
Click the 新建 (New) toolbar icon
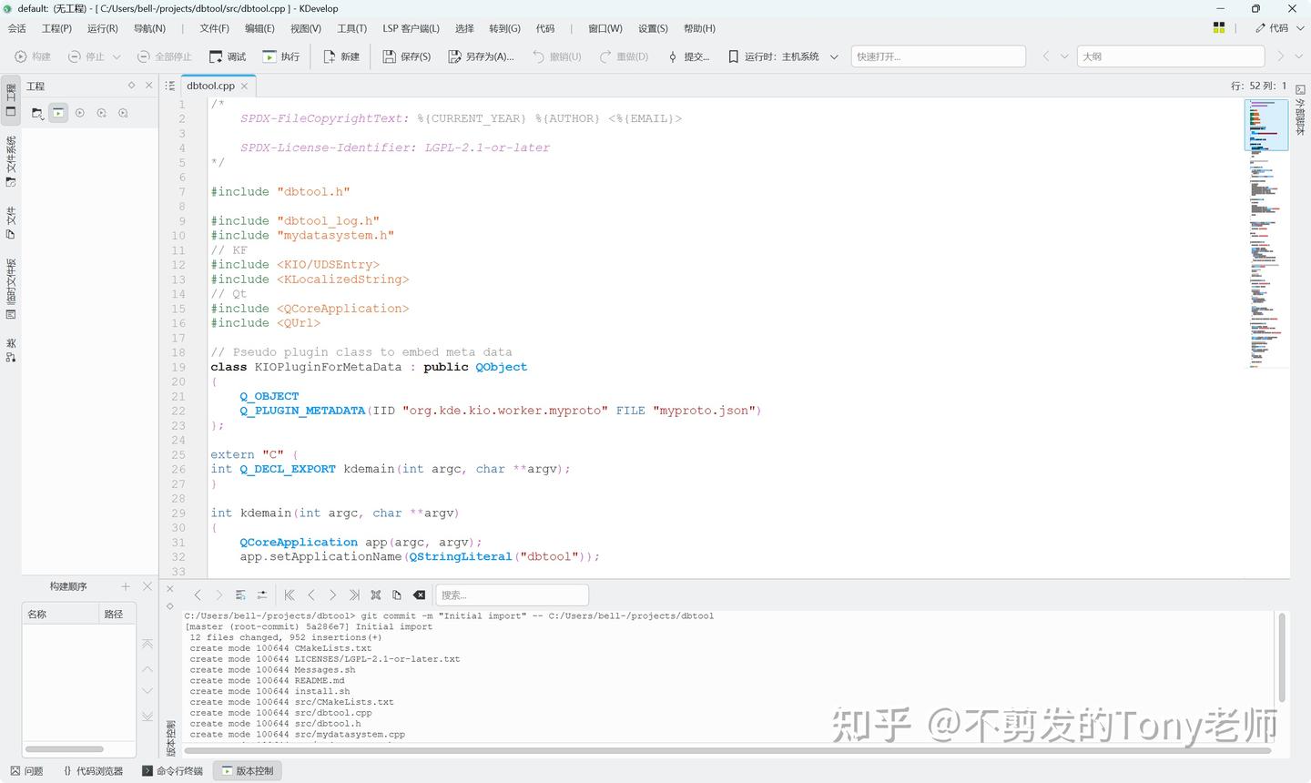(340, 56)
